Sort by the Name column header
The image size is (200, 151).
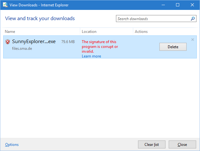coord(10,32)
